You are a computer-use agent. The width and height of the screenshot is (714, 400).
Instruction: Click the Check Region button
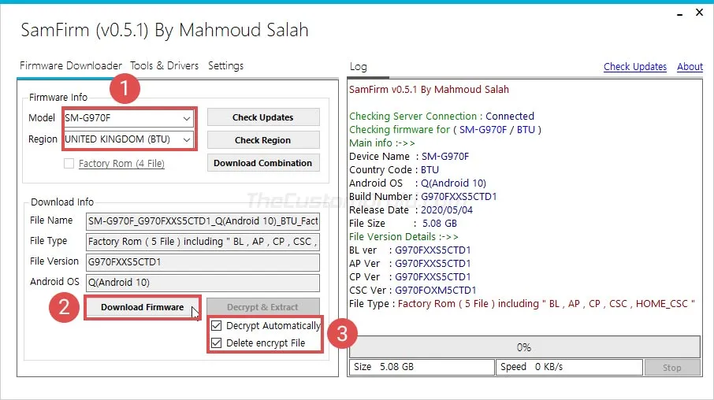pyautogui.click(x=263, y=140)
